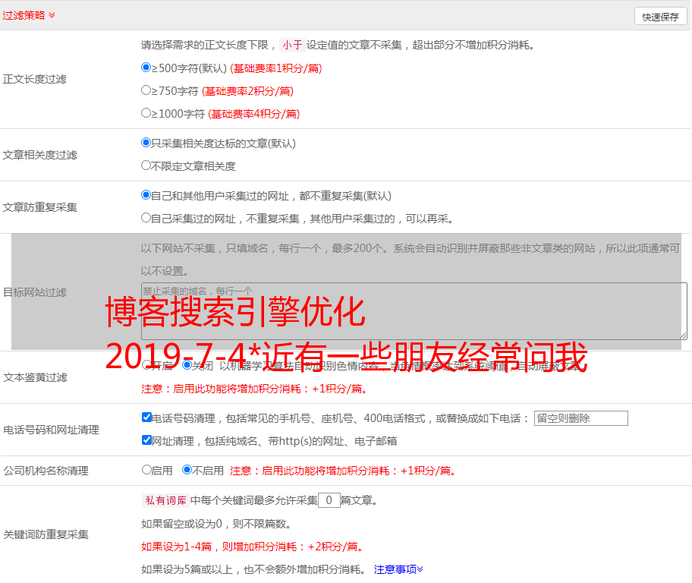Click the 文章防重复采集 row label
Image resolution: width=692 pixels, height=583 pixels.
click(x=39, y=207)
